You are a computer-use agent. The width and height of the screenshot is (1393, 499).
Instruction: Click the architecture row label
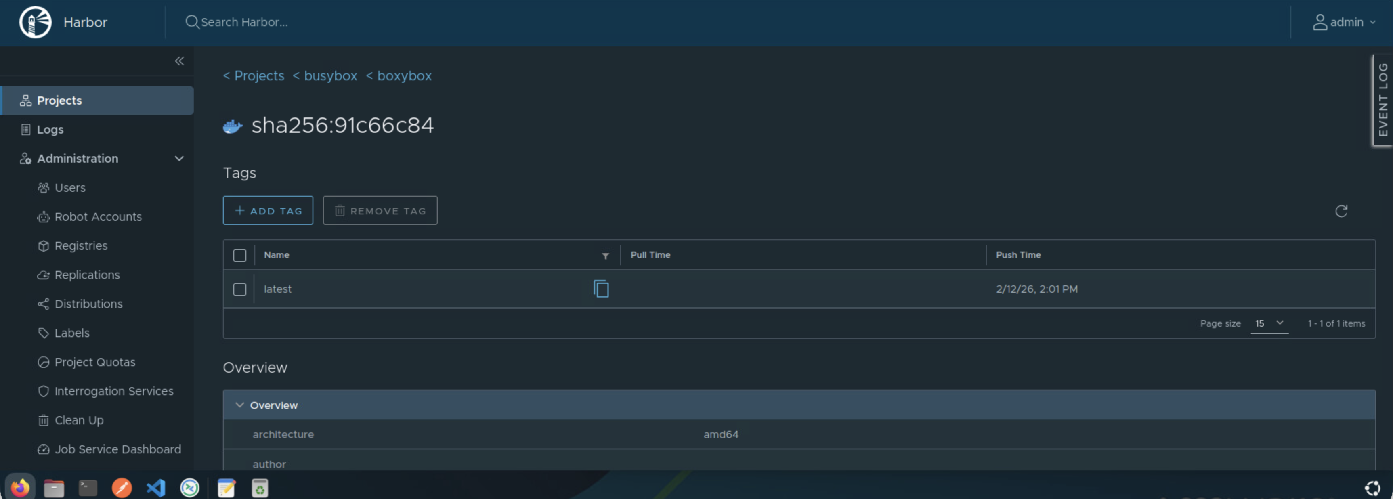(x=283, y=435)
